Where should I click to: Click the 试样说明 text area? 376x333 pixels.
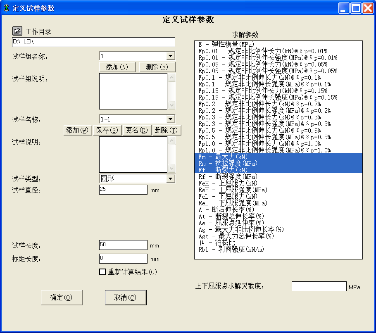tap(133, 155)
